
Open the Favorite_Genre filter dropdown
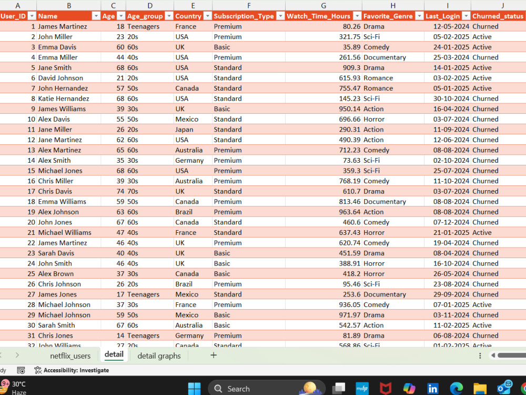(x=419, y=16)
